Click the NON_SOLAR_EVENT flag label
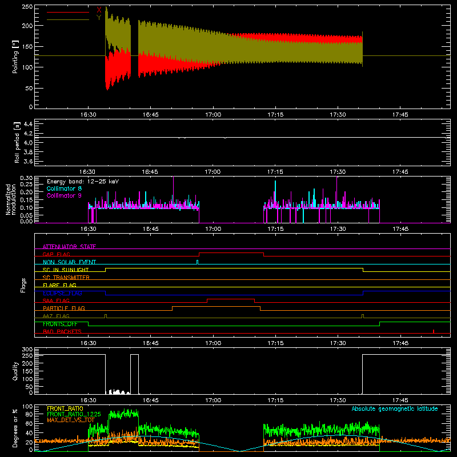The image size is (457, 457). point(69,262)
